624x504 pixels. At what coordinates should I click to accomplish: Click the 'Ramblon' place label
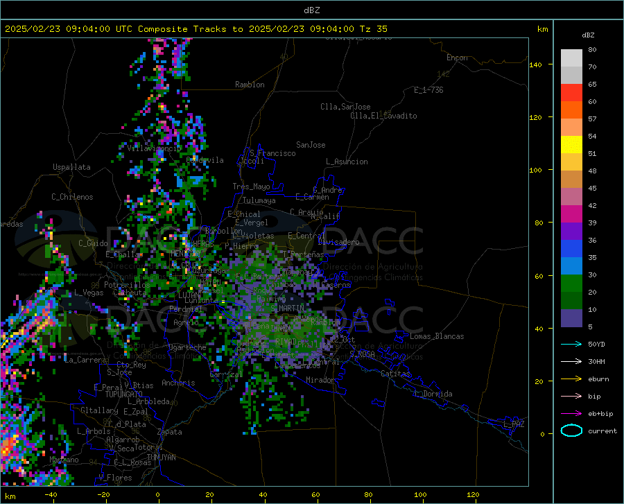point(250,85)
